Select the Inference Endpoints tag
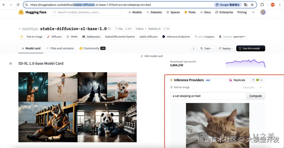 tap(176, 37)
